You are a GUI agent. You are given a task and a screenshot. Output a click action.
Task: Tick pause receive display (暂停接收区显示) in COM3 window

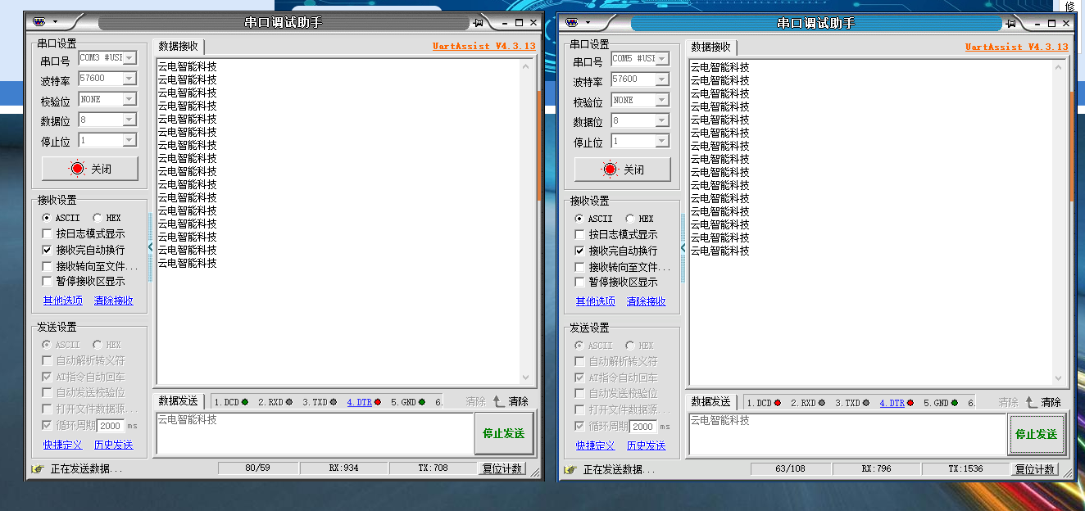(47, 281)
